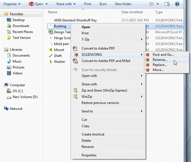Click the Convert to Adobe PDF icon

75,48
